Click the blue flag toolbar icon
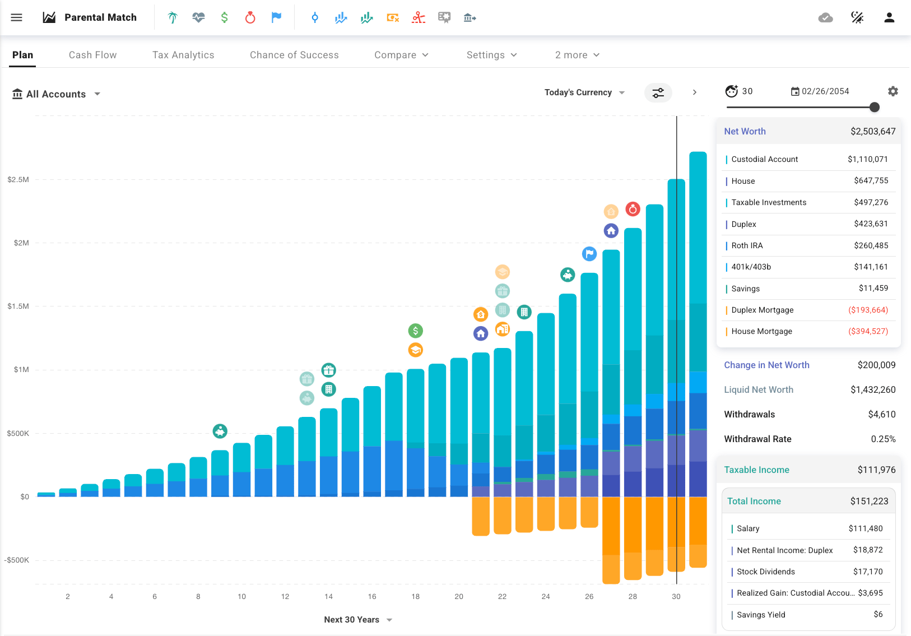 tap(276, 17)
